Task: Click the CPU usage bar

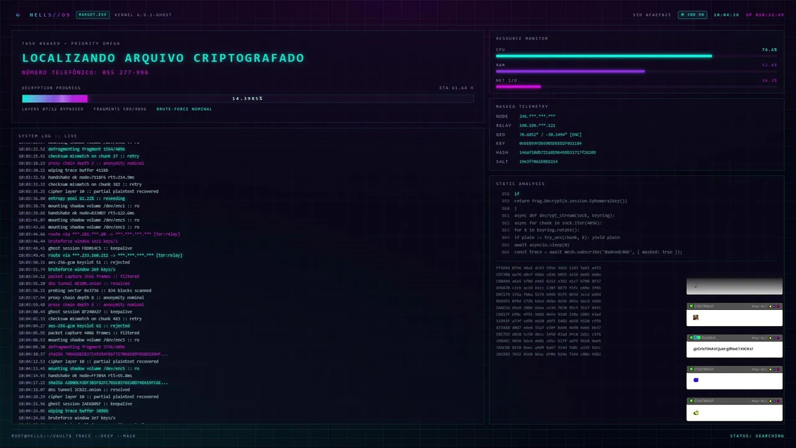Action: tap(636, 56)
